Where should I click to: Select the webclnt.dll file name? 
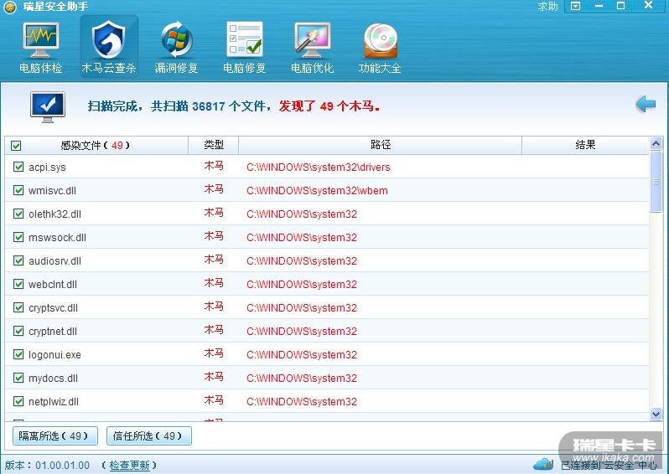coord(53,284)
